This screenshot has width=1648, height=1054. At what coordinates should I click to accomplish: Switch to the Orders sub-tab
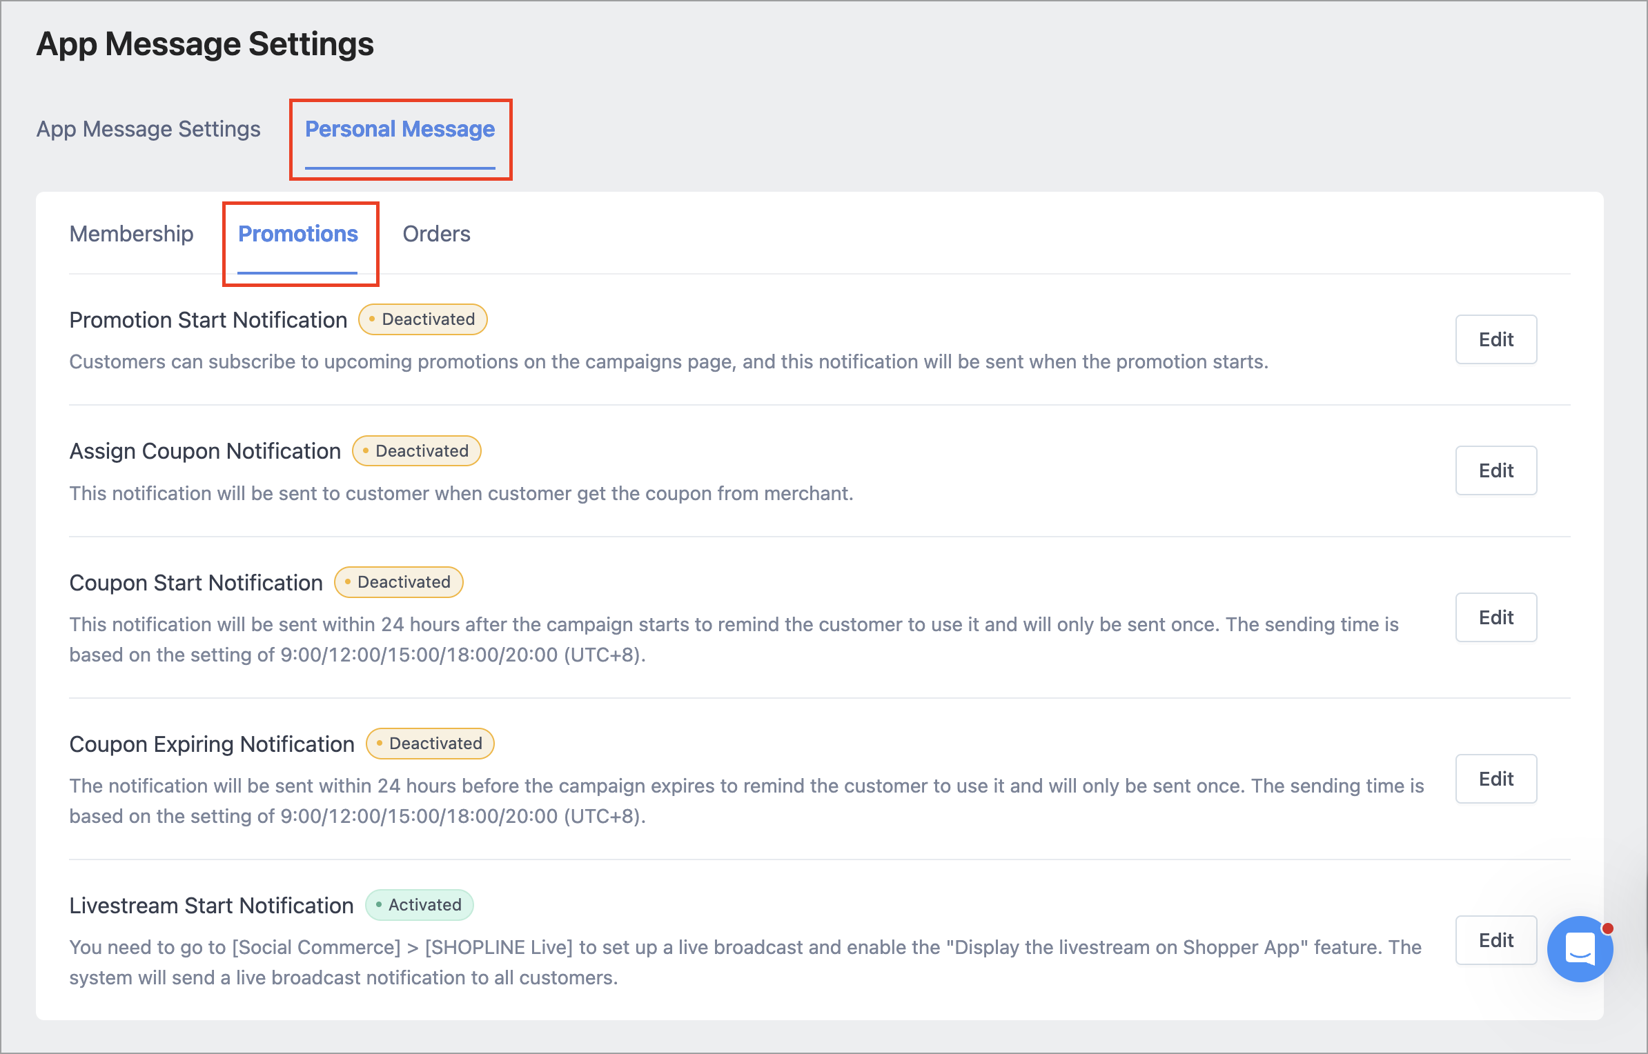pyautogui.click(x=437, y=234)
